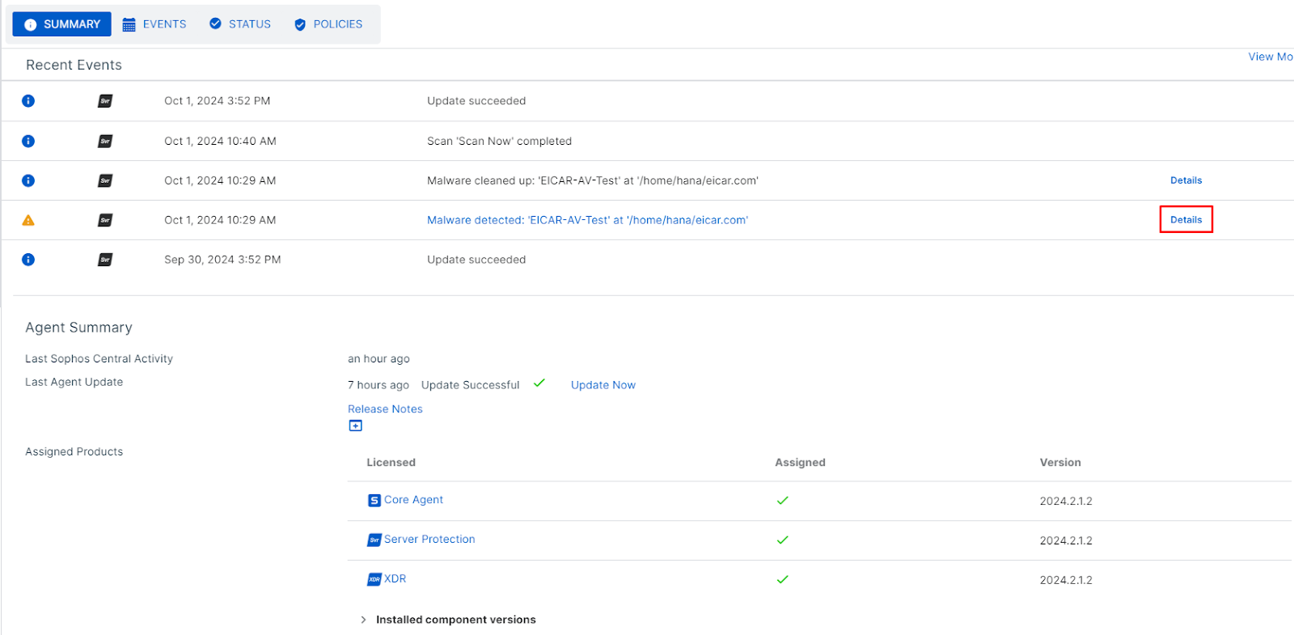Click the 'Licensed' column header

click(391, 463)
